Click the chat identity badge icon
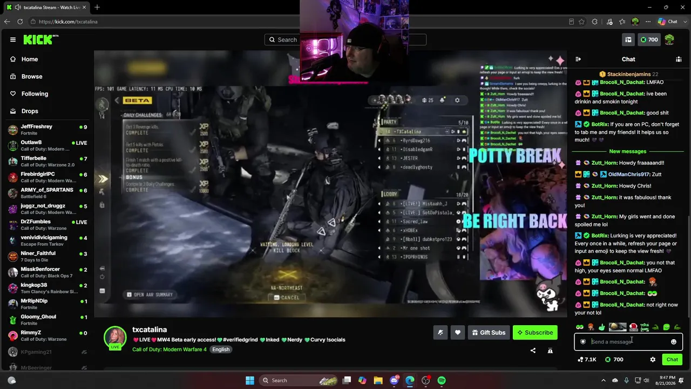 pyautogui.click(x=583, y=341)
